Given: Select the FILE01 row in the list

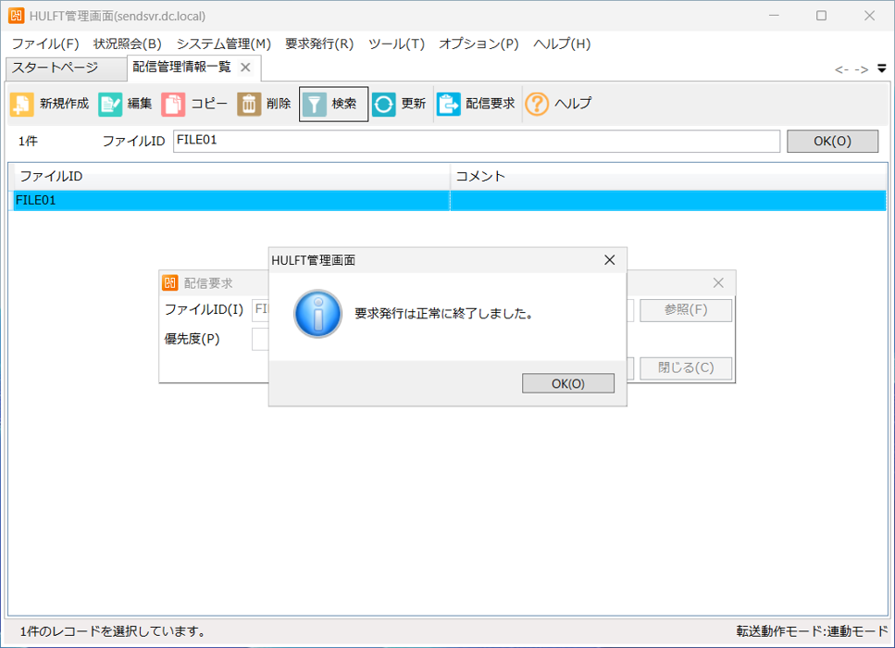Looking at the screenshot, I should (231, 200).
